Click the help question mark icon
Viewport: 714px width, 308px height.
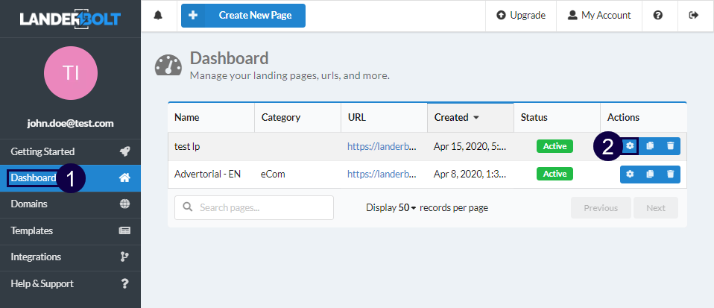pyautogui.click(x=658, y=16)
